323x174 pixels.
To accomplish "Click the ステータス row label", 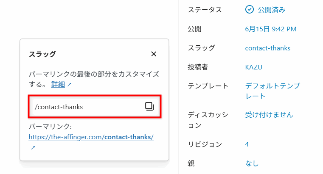I will coord(205,10).
